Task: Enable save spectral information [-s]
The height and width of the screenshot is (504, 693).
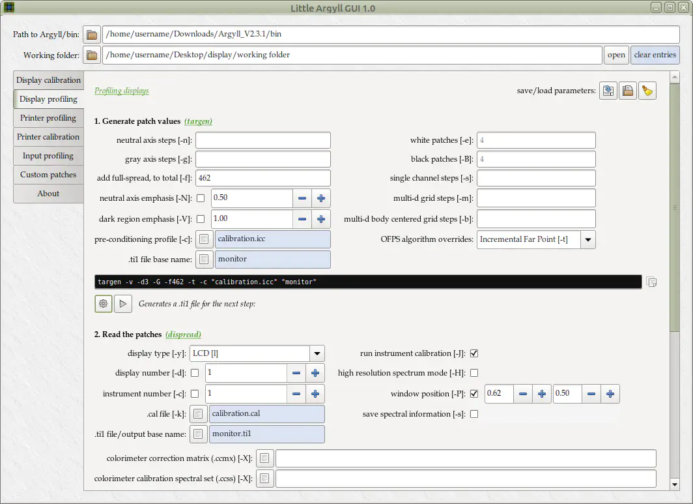Action: [x=474, y=414]
